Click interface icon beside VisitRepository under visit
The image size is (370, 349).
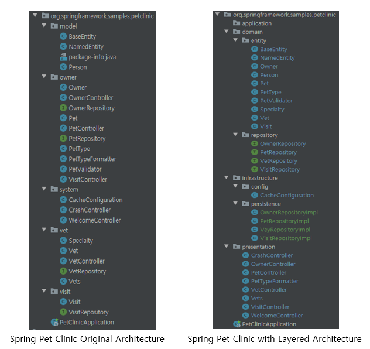pyautogui.click(x=63, y=312)
